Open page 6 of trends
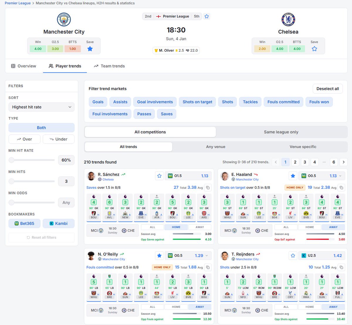This screenshot has width=352, height=325. tap(334, 162)
